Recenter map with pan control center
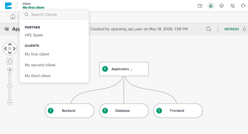Image resolution: width=248 pixels, height=134 pixels. [10, 49]
